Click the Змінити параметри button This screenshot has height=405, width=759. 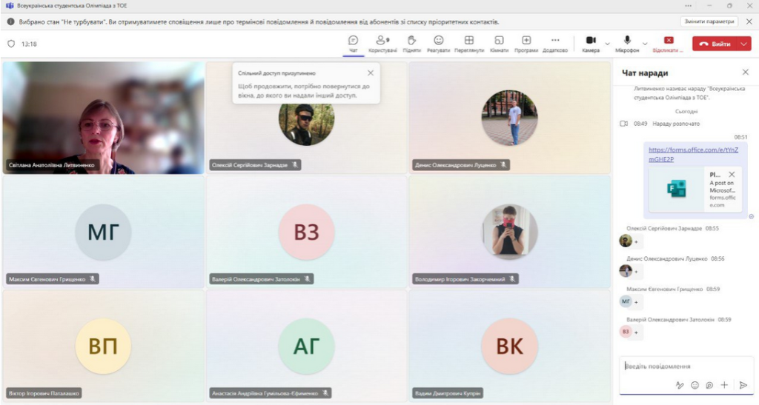(x=709, y=21)
